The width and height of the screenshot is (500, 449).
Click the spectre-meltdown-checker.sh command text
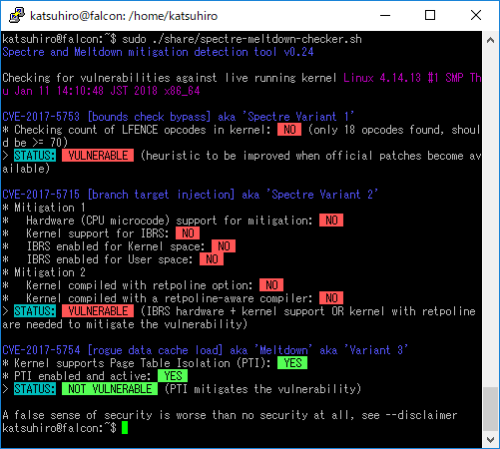coord(256,39)
